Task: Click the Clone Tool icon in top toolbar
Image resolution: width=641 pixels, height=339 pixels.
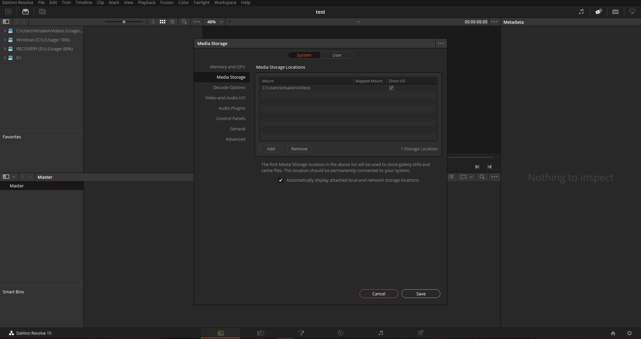Action: [42, 12]
